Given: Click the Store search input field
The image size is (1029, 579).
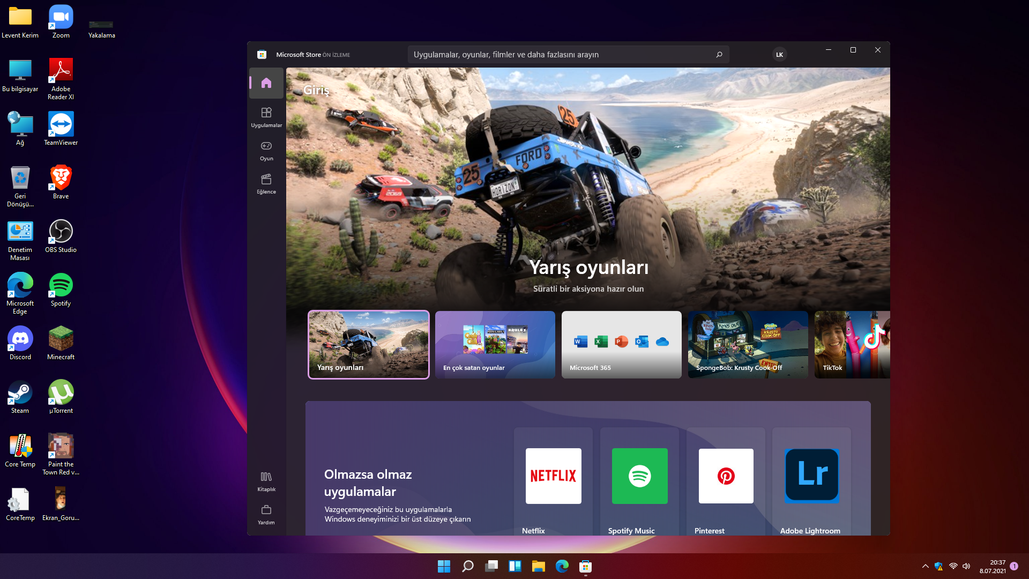Looking at the screenshot, I should tap(557, 55).
